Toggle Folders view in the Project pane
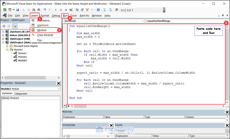Image resolution: width=230 pixels, height=139 pixels. point(15,26)
